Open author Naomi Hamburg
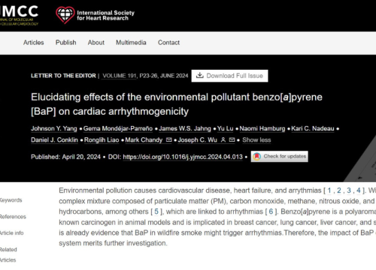376x270 pixels. click(262, 128)
